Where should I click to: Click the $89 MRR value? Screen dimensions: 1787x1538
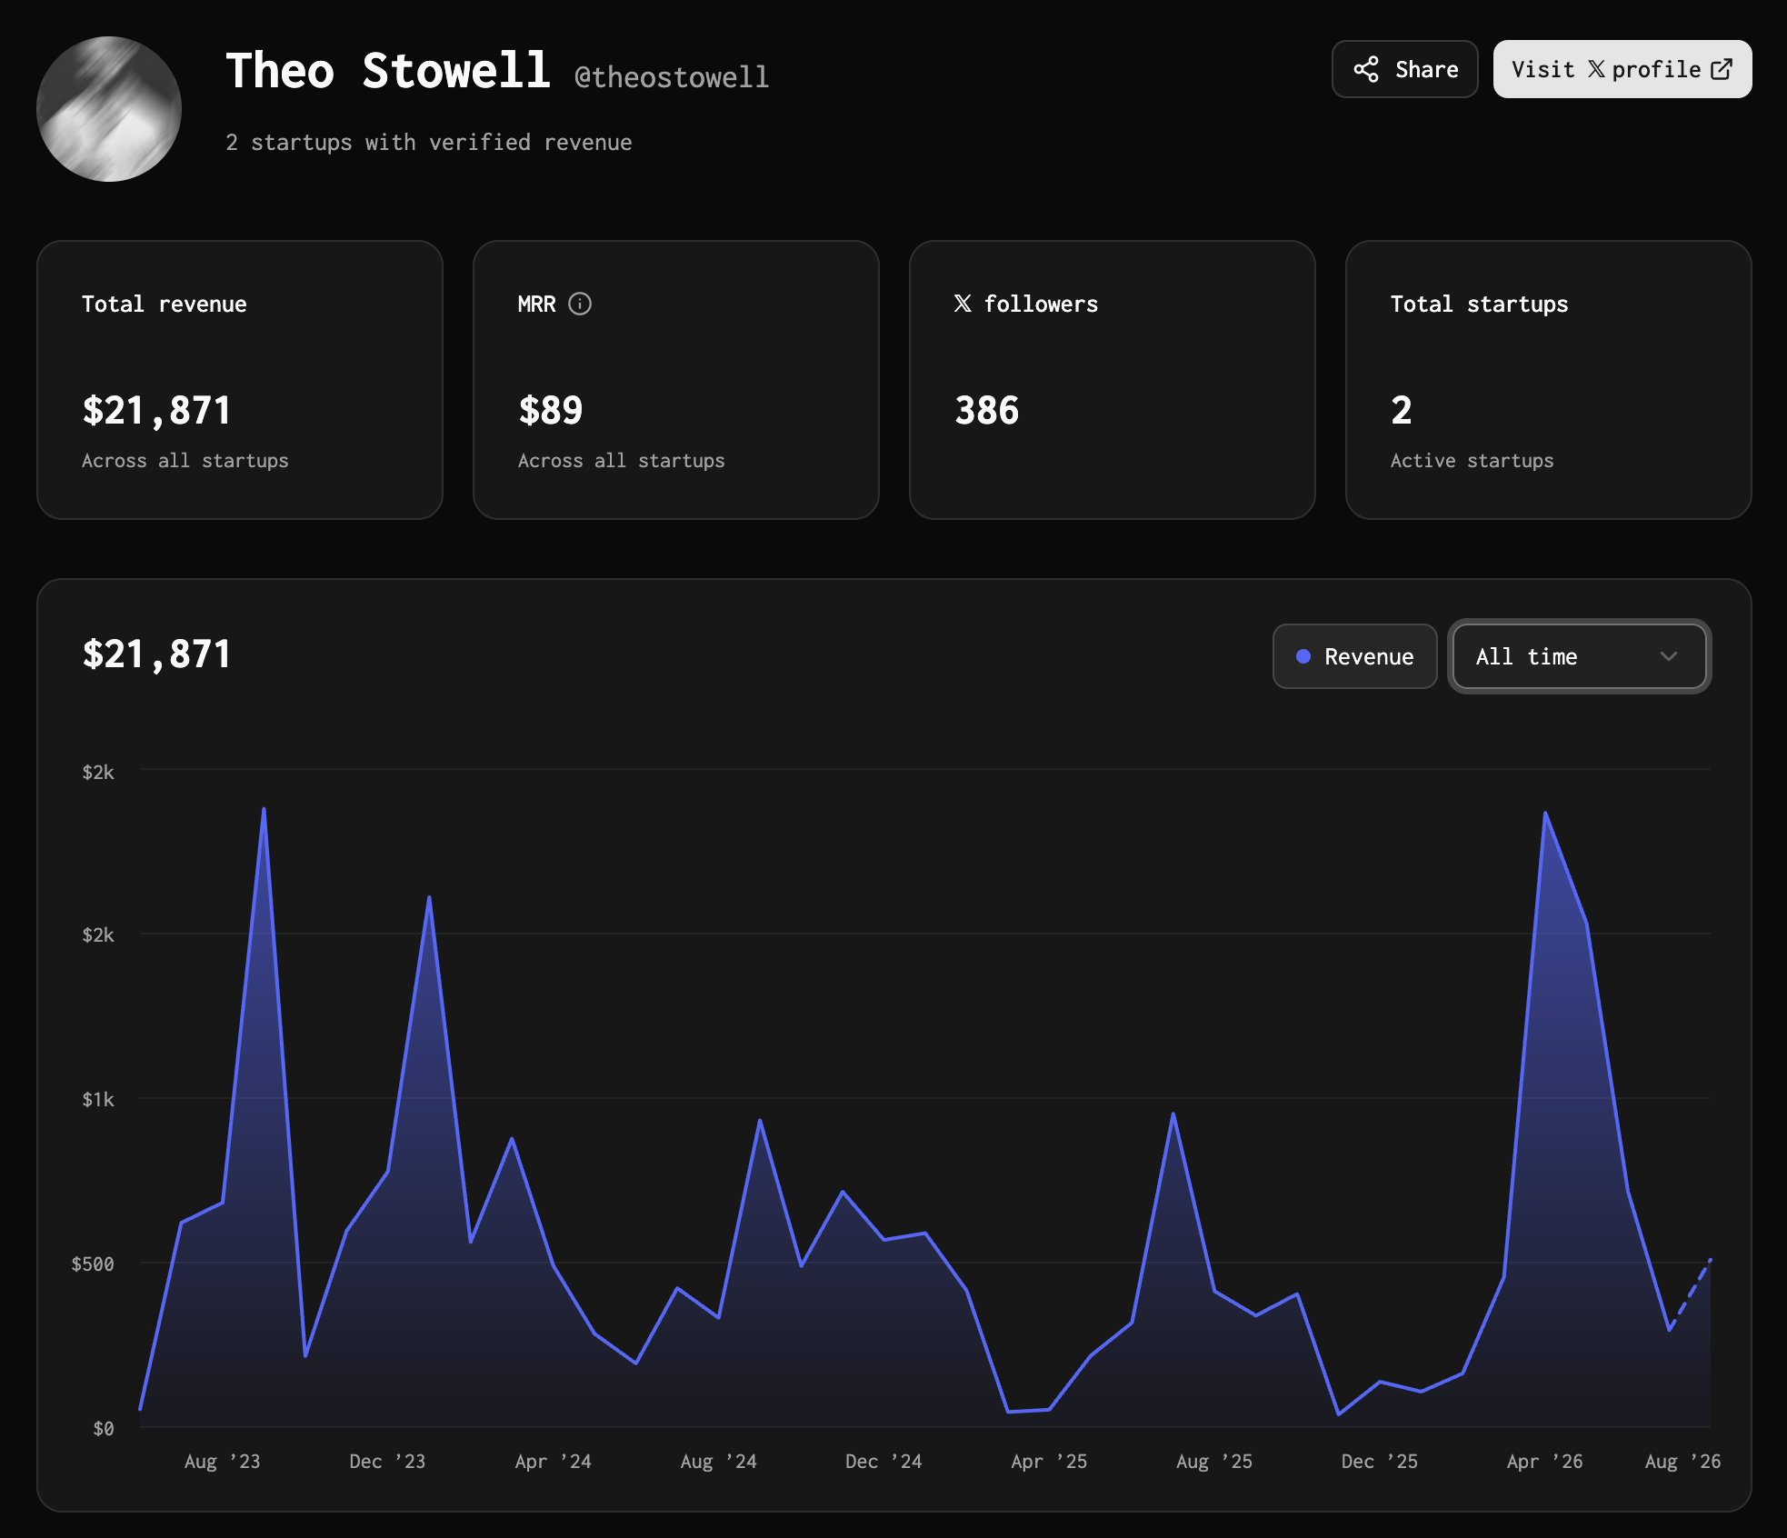pos(551,411)
